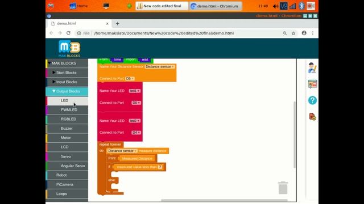The height and width of the screenshot is (204, 364).
Task: Go back in browser history
Action: [x=51, y=33]
